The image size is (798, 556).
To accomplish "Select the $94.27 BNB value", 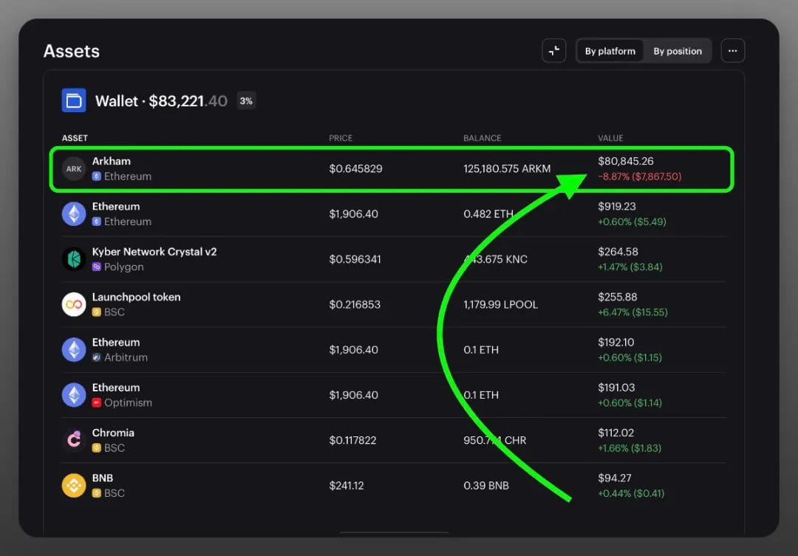I will (615, 478).
